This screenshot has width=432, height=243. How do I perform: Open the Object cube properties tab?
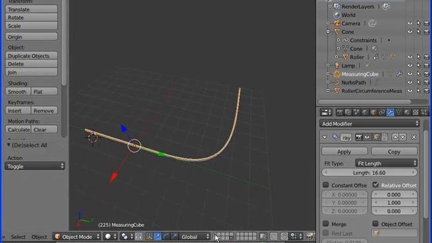tap(373, 113)
